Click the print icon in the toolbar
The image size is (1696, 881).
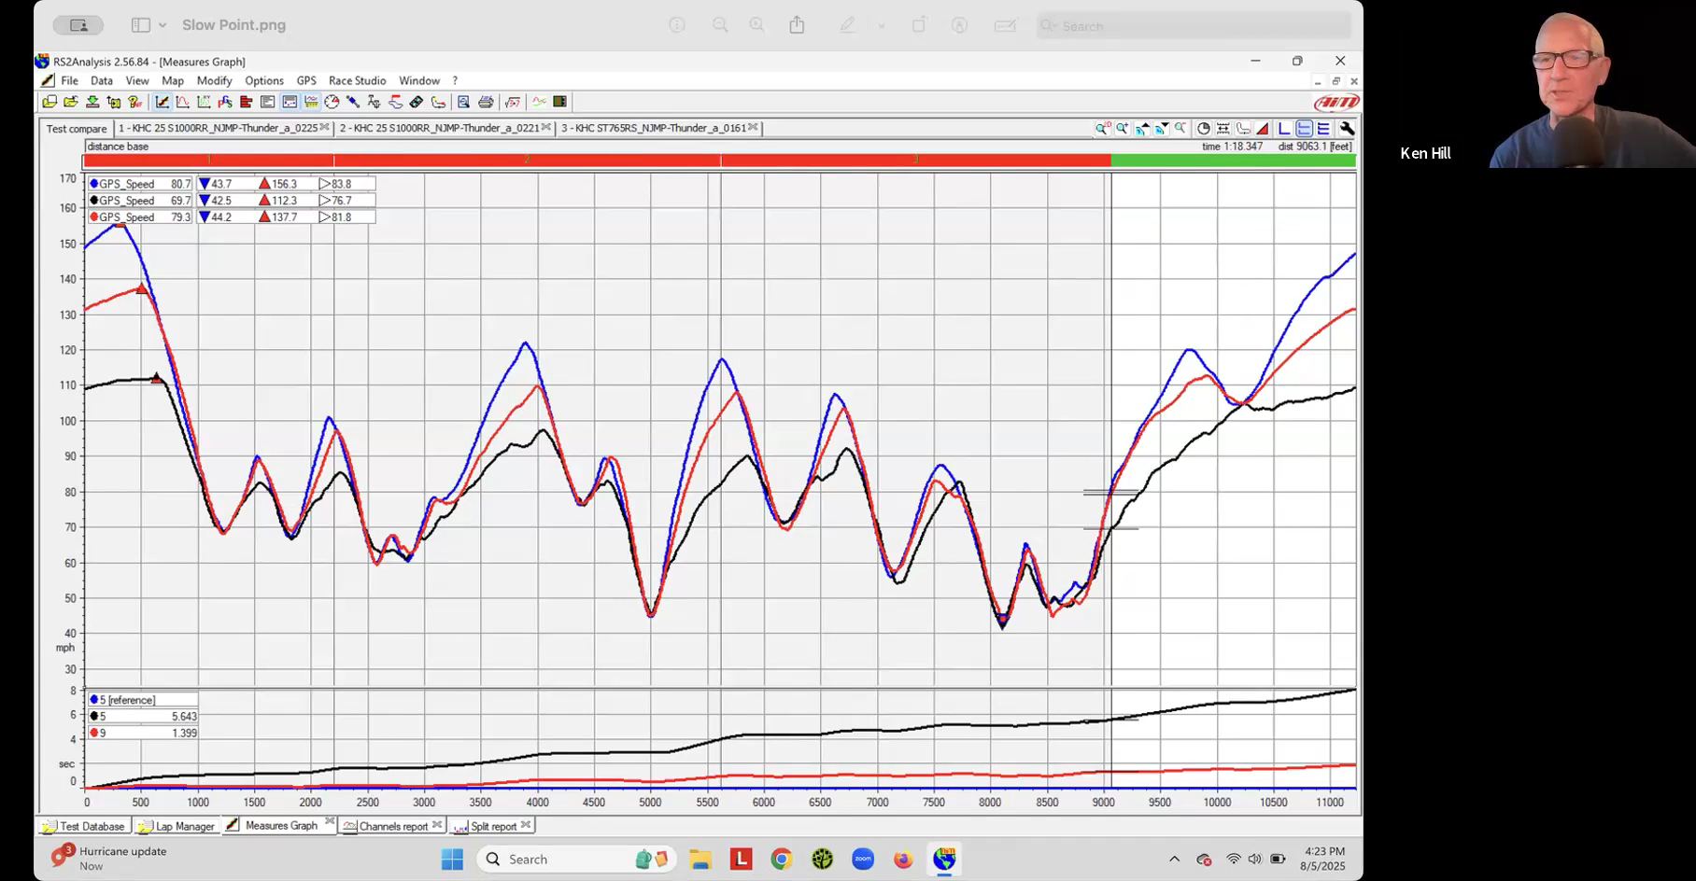486,102
